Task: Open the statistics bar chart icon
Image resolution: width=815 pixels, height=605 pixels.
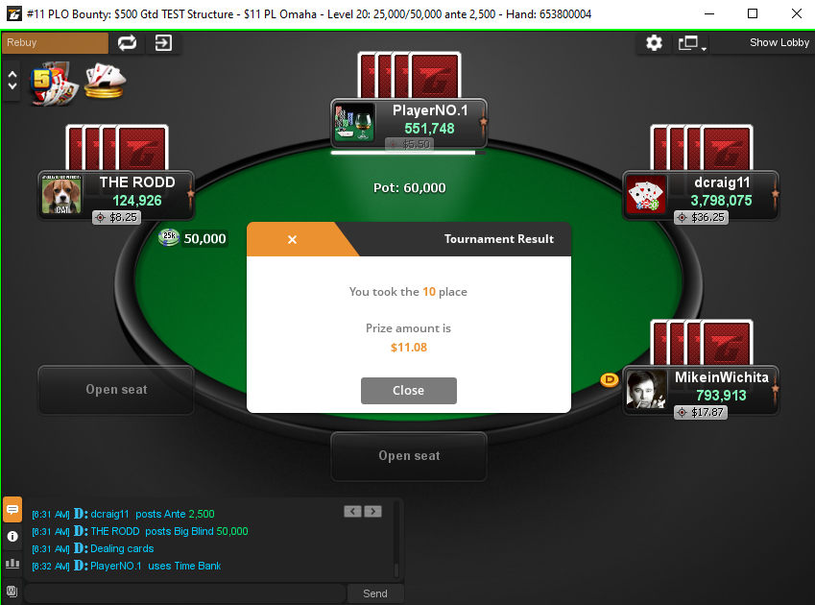Action: tap(12, 564)
